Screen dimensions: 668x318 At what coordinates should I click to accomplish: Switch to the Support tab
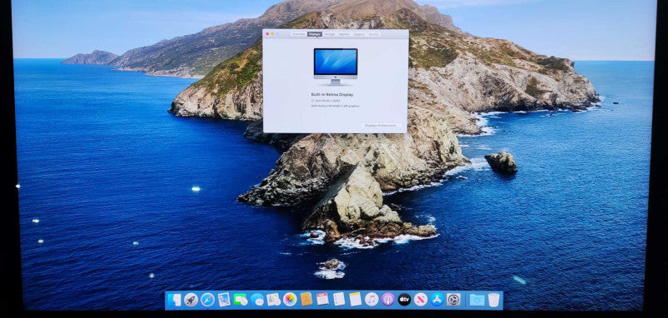point(359,34)
